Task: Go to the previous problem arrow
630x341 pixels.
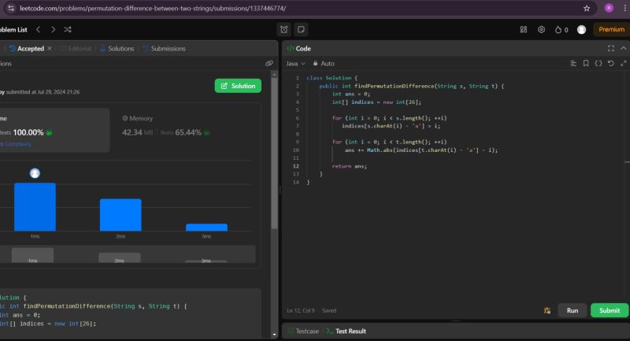Action: [x=38, y=29]
